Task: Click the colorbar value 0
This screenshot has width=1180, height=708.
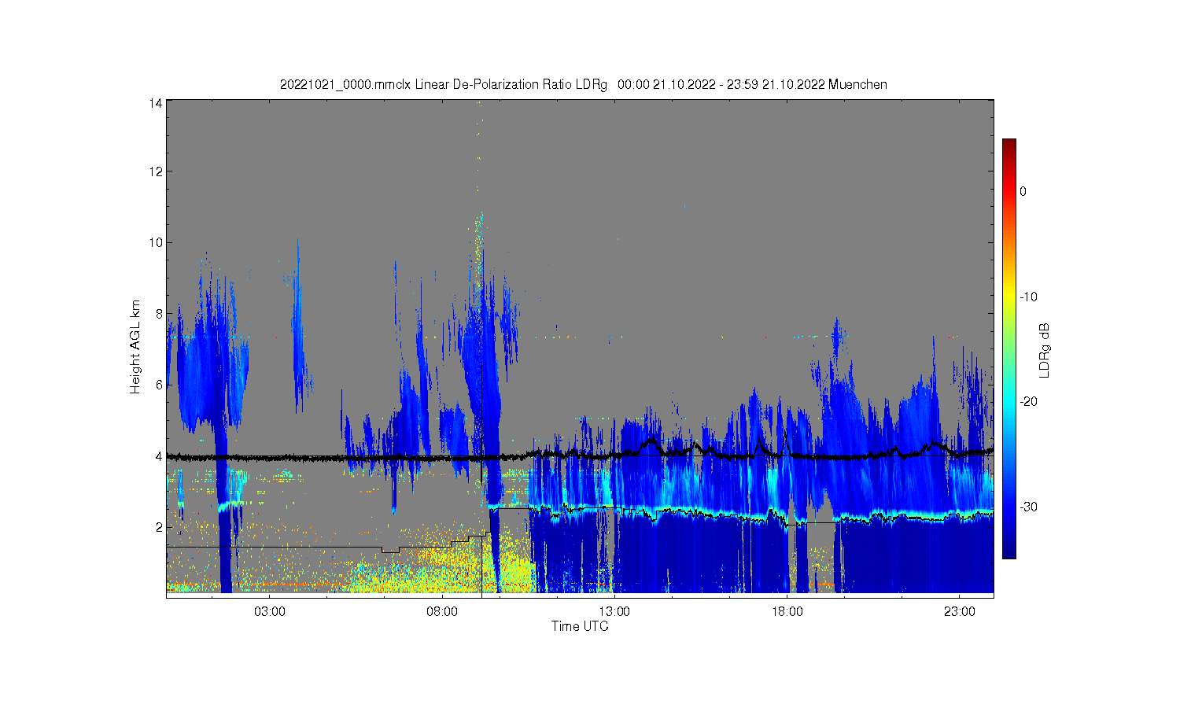Action: pos(1023,191)
